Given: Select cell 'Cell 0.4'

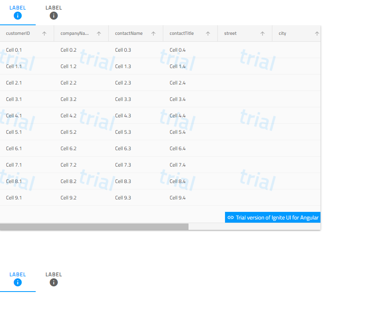Looking at the screenshot, I should tap(191, 50).
